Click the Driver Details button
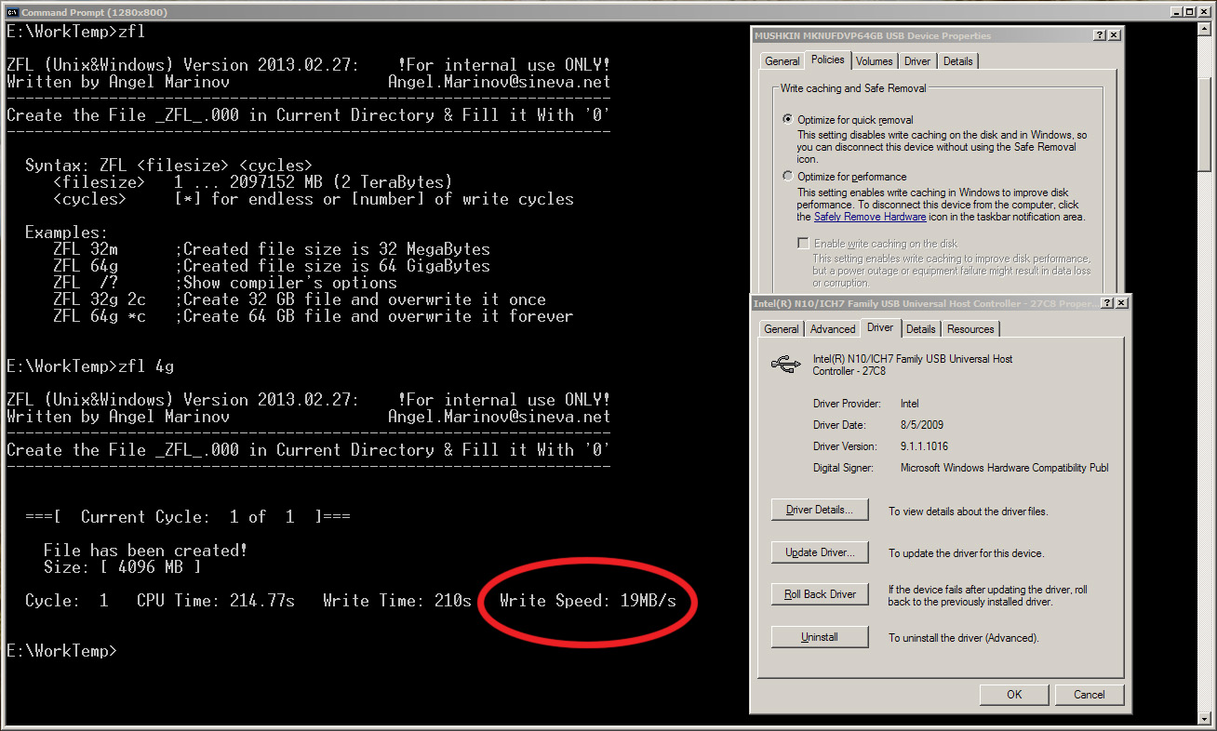Viewport: 1217px width, 731px height. pos(820,511)
